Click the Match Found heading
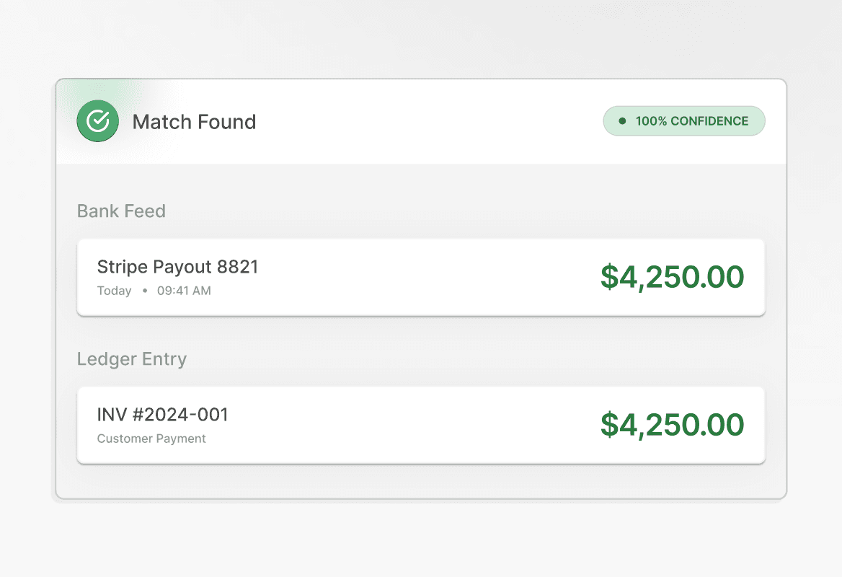The height and width of the screenshot is (577, 842). [194, 122]
